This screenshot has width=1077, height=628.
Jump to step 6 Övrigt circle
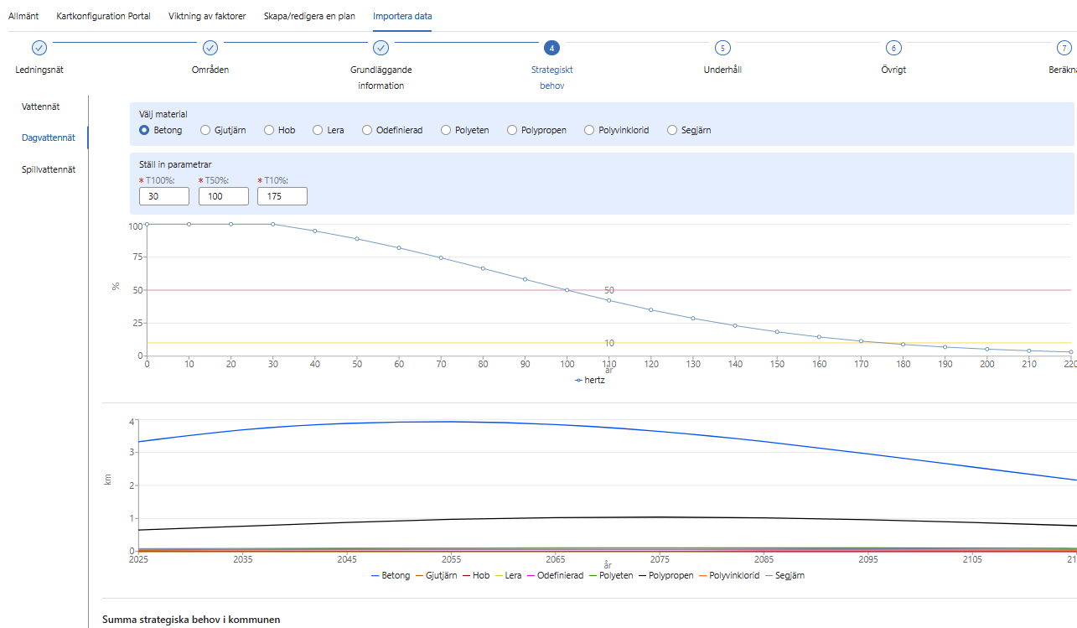click(x=893, y=48)
